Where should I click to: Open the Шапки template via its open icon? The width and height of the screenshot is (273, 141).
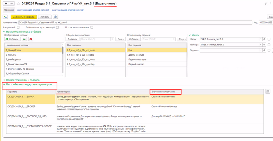click(x=263, y=39)
